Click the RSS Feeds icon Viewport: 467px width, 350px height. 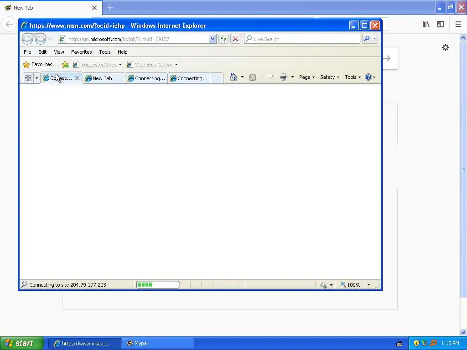tap(253, 77)
